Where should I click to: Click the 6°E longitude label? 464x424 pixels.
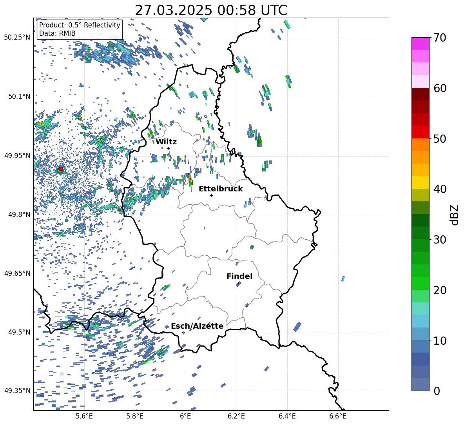(185, 416)
